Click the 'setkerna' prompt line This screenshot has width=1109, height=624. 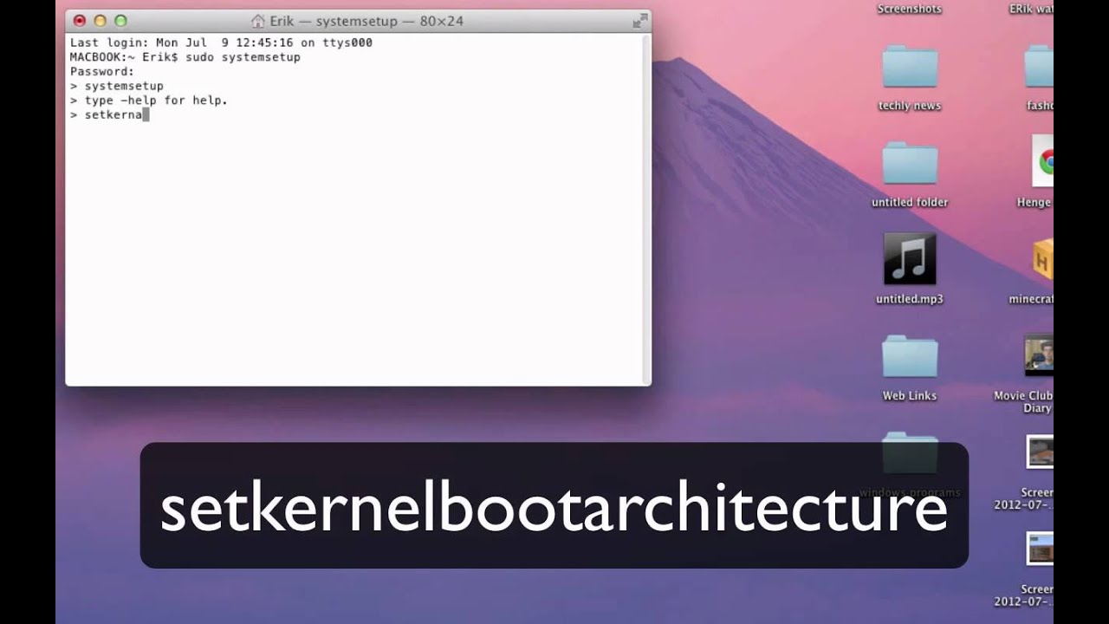109,114
